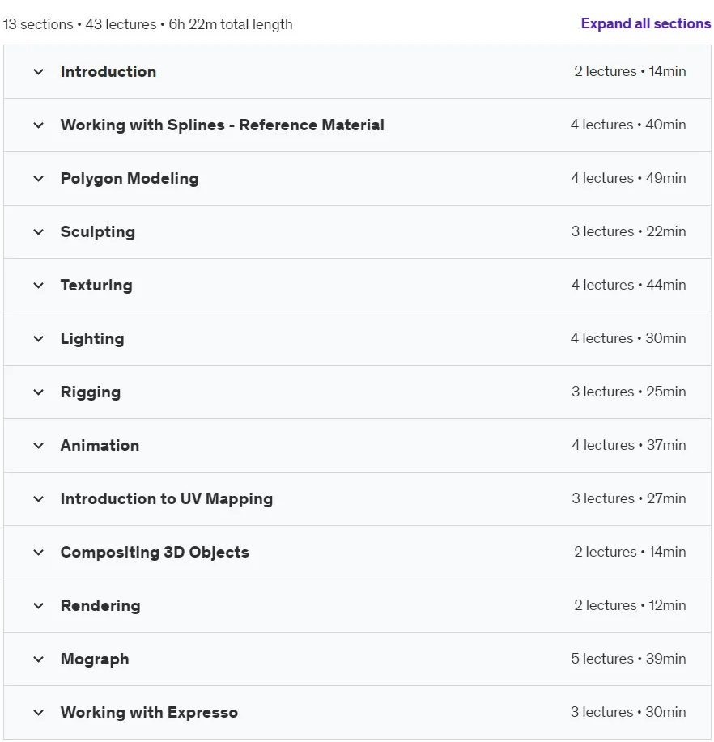Click the Texturing lecture count and duration

[x=628, y=285]
